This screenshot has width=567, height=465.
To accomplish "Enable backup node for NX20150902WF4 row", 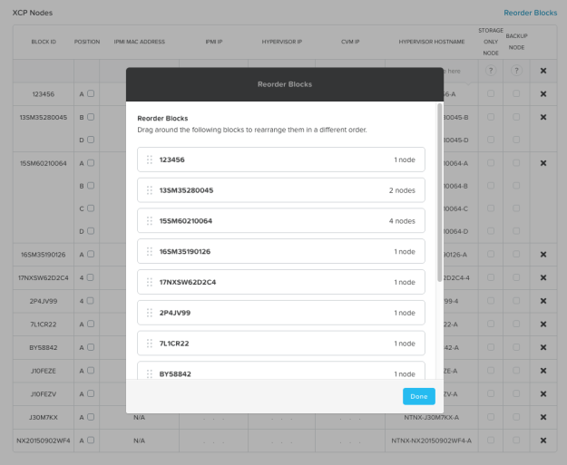I will [x=516, y=441].
